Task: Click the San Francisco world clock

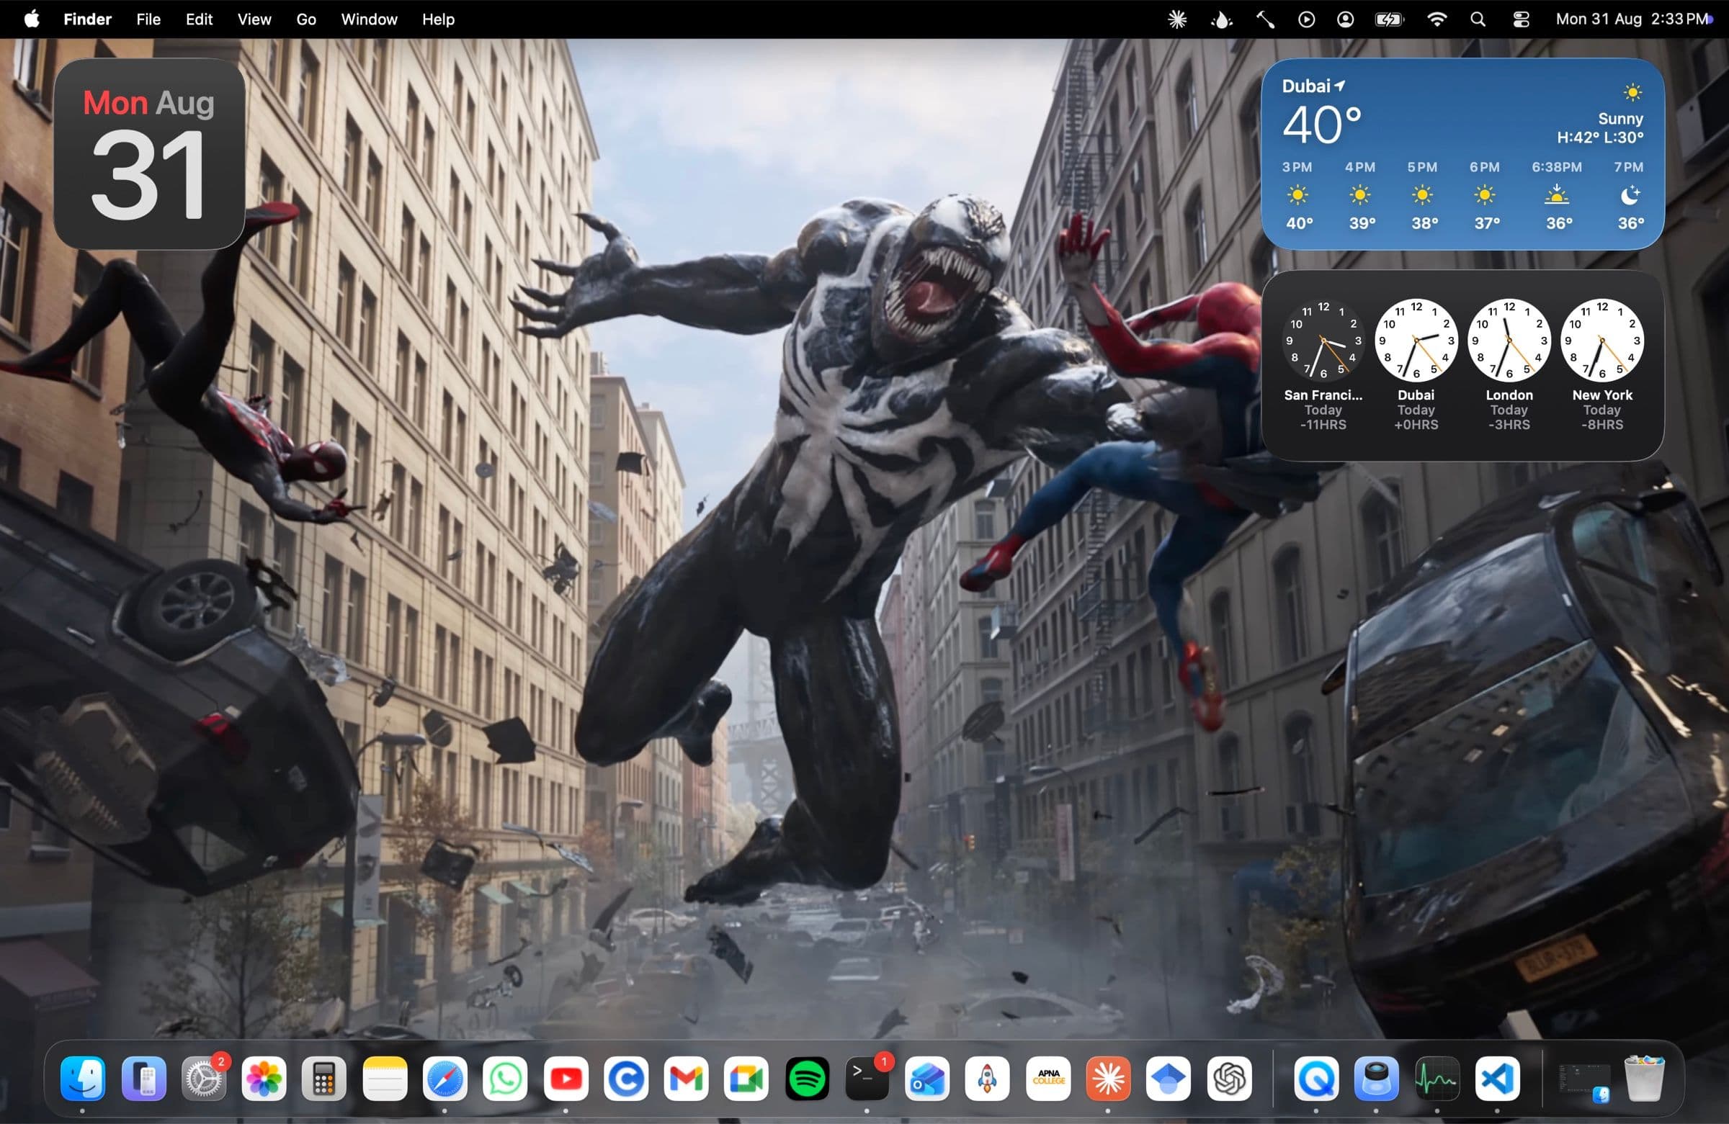Action: tap(1323, 364)
